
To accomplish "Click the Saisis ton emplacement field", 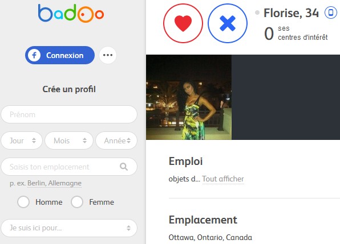I will (x=69, y=167).
